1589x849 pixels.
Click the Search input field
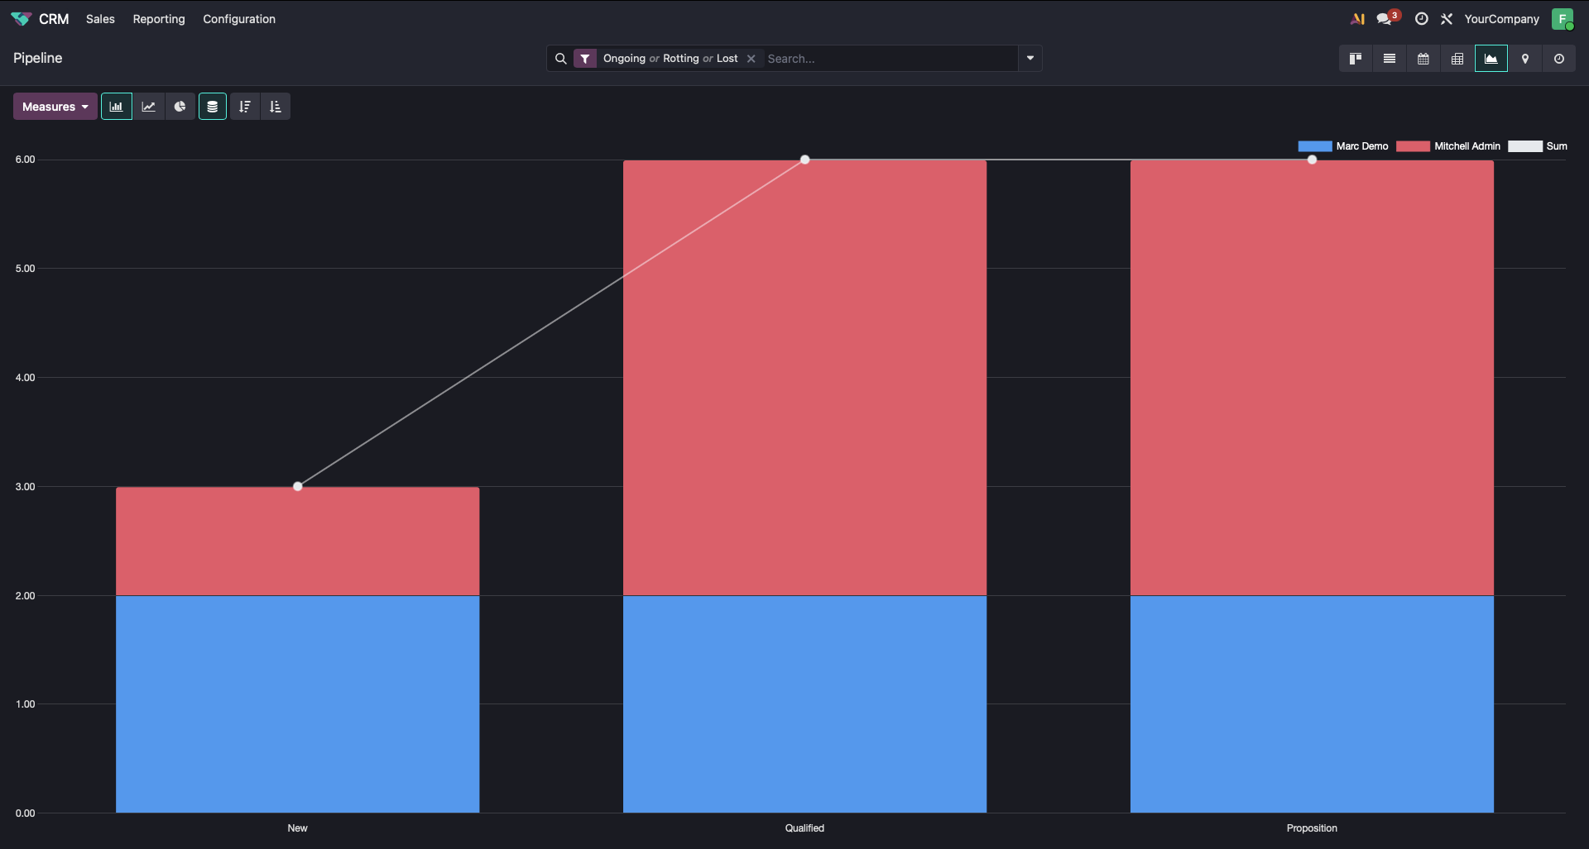[886, 59]
